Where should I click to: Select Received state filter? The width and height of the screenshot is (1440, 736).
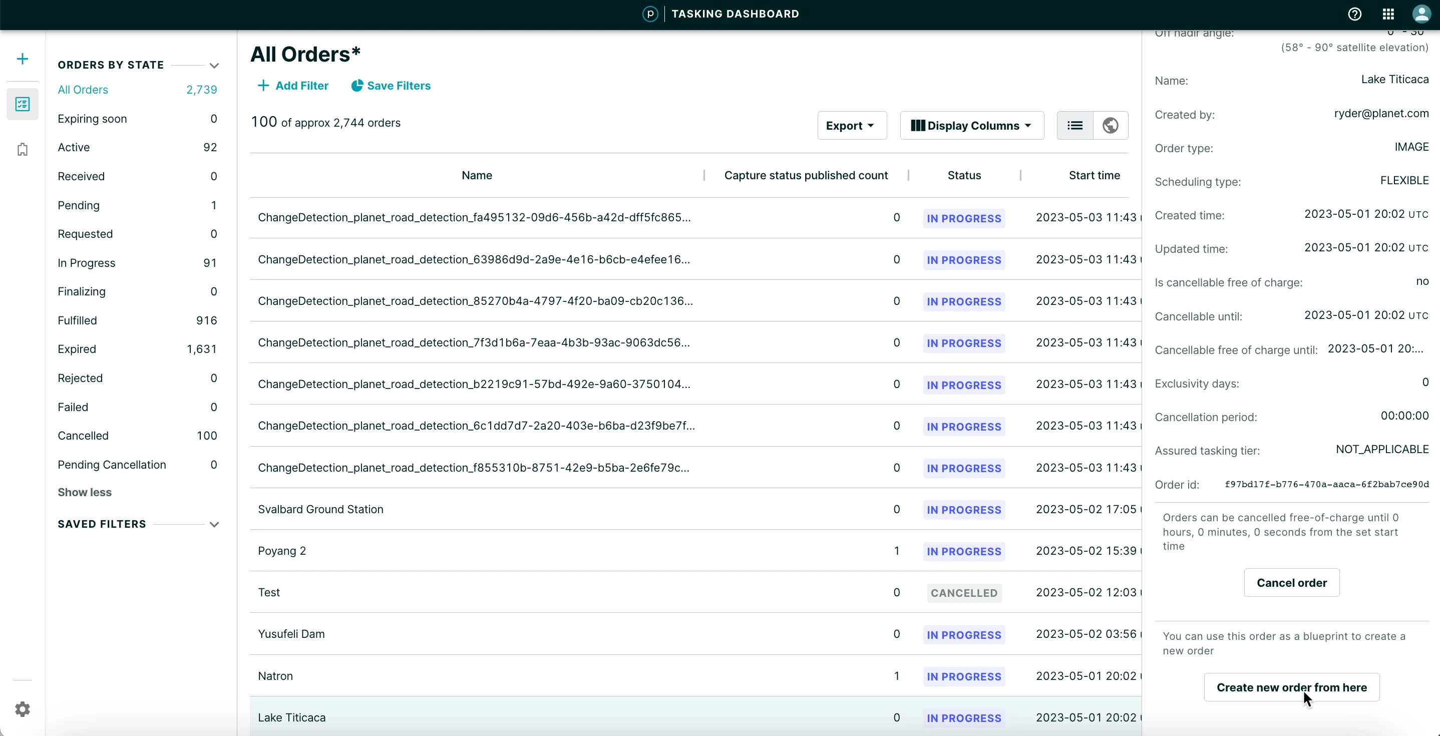[137, 176]
